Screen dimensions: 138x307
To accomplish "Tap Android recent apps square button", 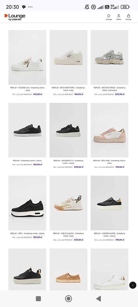I will click(x=38, y=299).
